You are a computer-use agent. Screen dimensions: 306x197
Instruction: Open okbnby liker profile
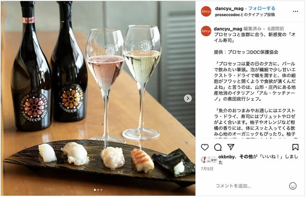tap(227, 157)
